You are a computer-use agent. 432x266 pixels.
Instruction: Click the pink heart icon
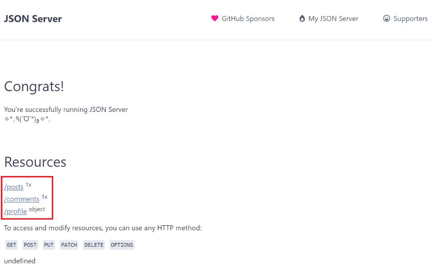(x=215, y=18)
